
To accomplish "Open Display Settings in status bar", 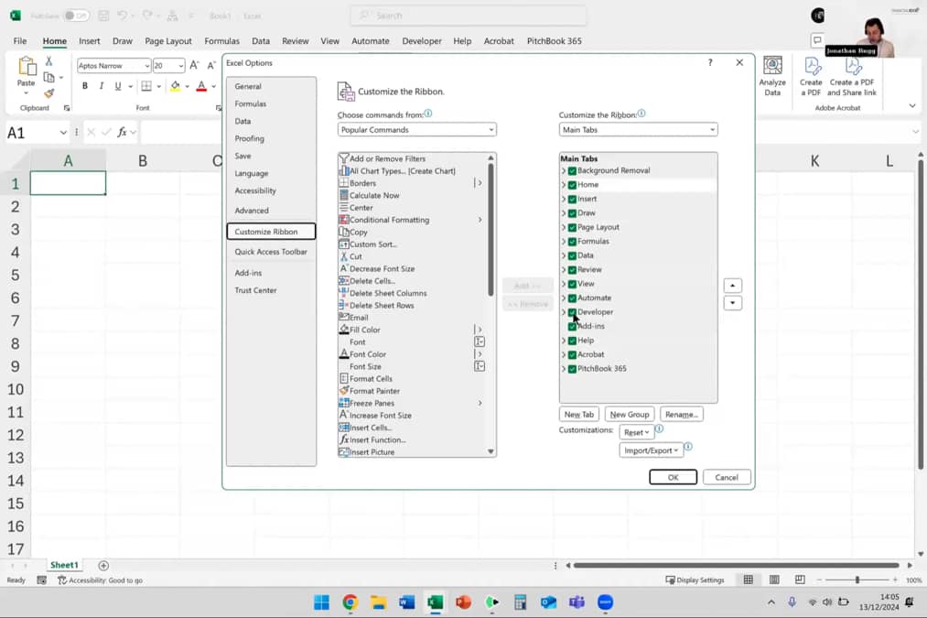I will (x=695, y=580).
